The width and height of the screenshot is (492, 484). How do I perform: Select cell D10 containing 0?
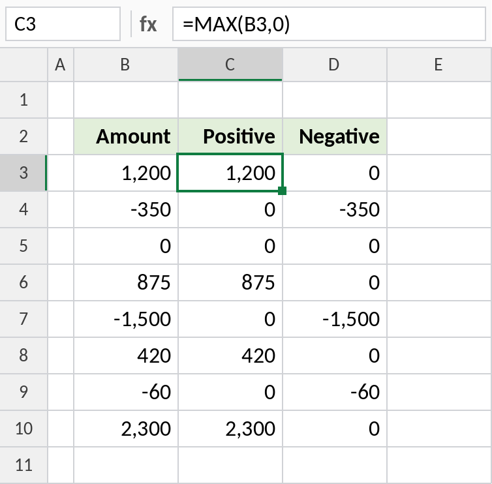(335, 429)
